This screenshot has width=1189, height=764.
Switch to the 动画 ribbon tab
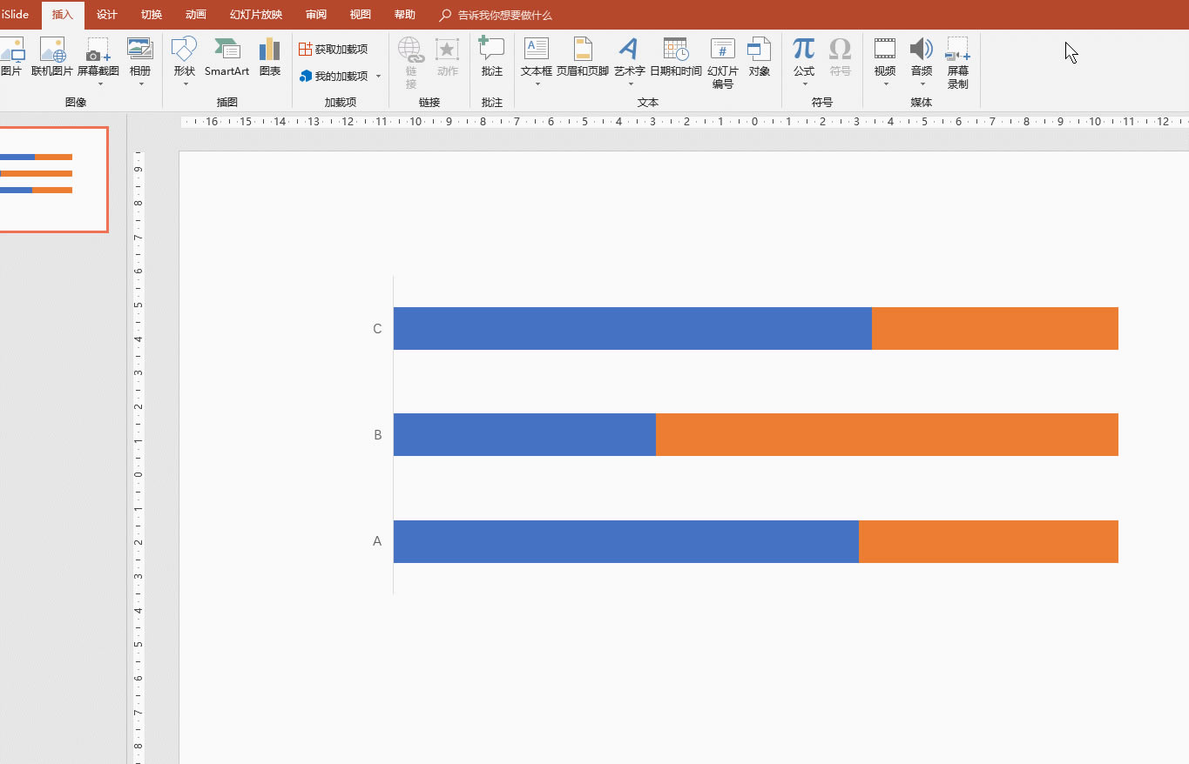point(196,15)
